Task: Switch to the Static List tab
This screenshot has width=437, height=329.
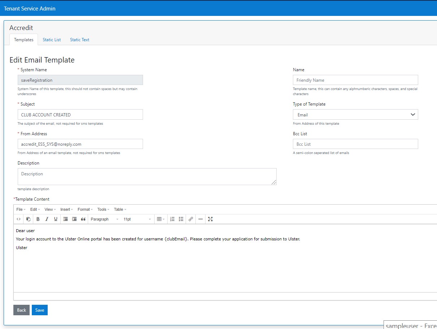Action: click(51, 40)
